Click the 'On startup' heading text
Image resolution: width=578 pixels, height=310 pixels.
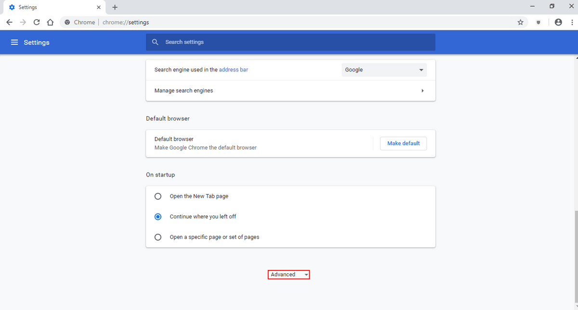pyautogui.click(x=160, y=175)
